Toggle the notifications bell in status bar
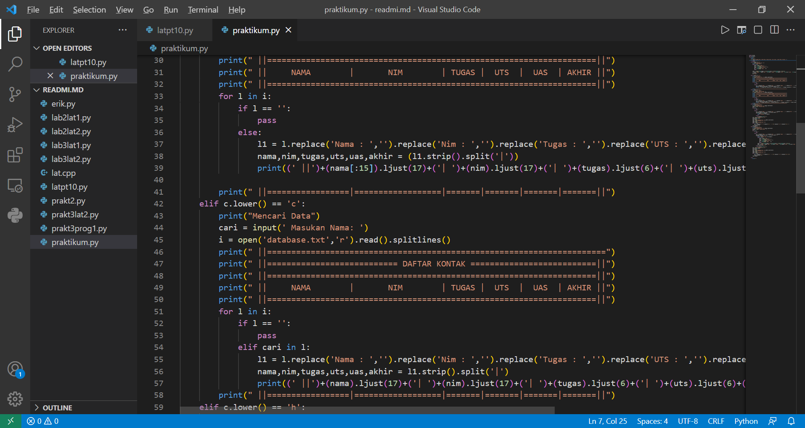The image size is (805, 428). 792,421
